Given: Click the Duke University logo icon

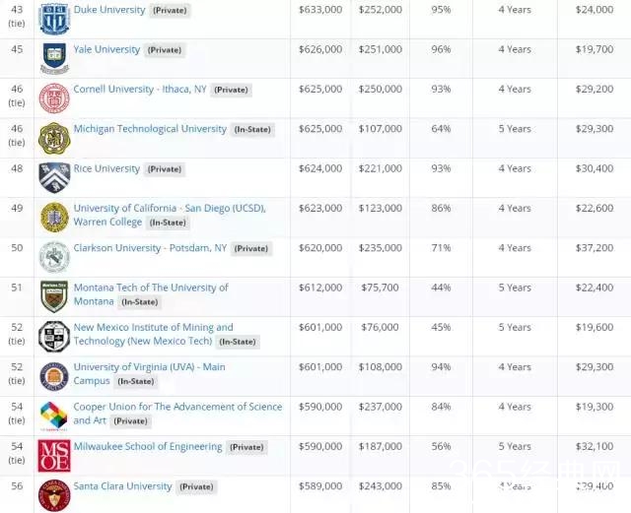Looking at the screenshot, I should coord(54,16).
